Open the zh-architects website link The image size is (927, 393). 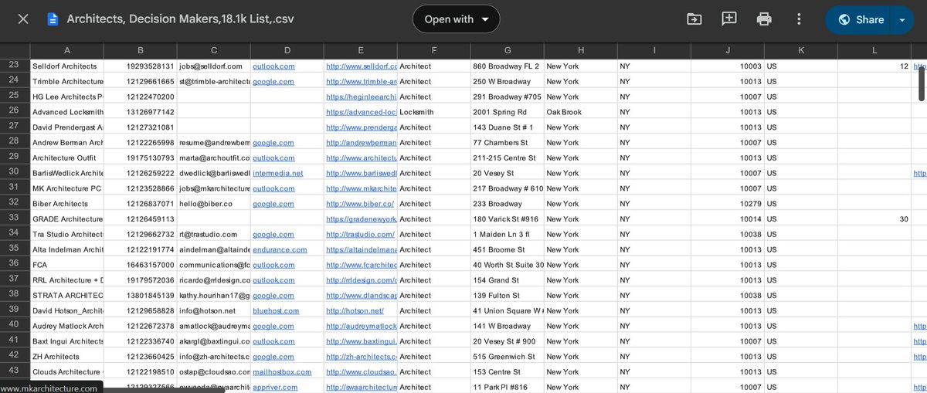tap(361, 357)
